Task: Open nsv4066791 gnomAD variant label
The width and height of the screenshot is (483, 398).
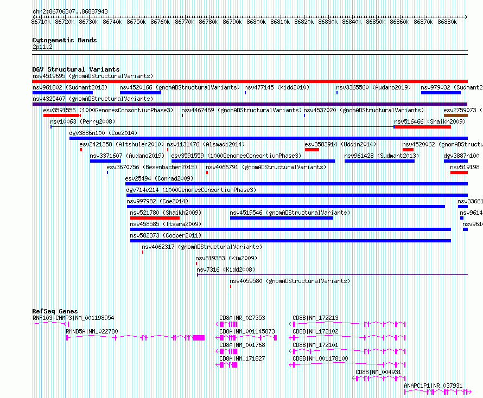Action: [x=266, y=167]
